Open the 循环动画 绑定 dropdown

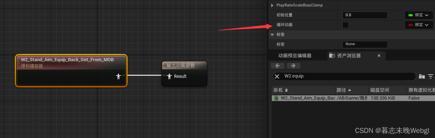point(419,25)
